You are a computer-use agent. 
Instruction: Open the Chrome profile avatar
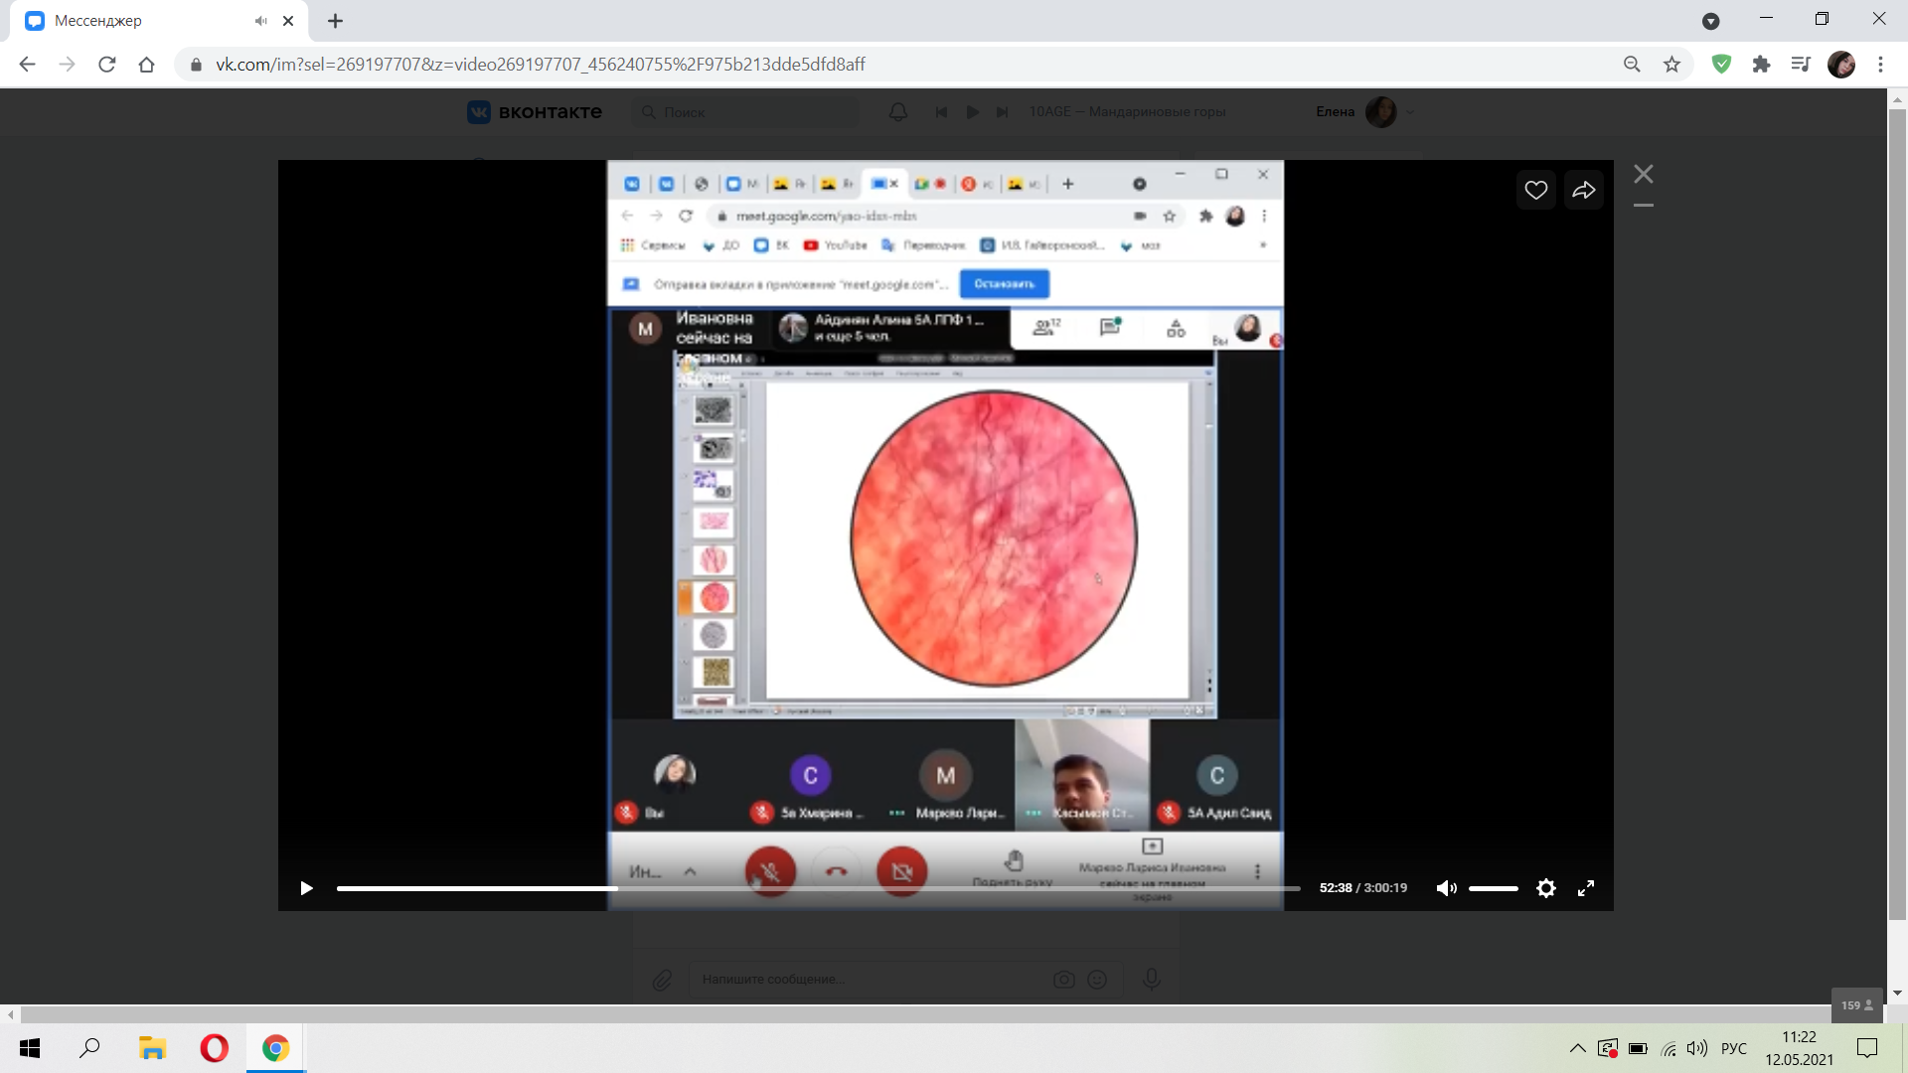coord(1840,65)
